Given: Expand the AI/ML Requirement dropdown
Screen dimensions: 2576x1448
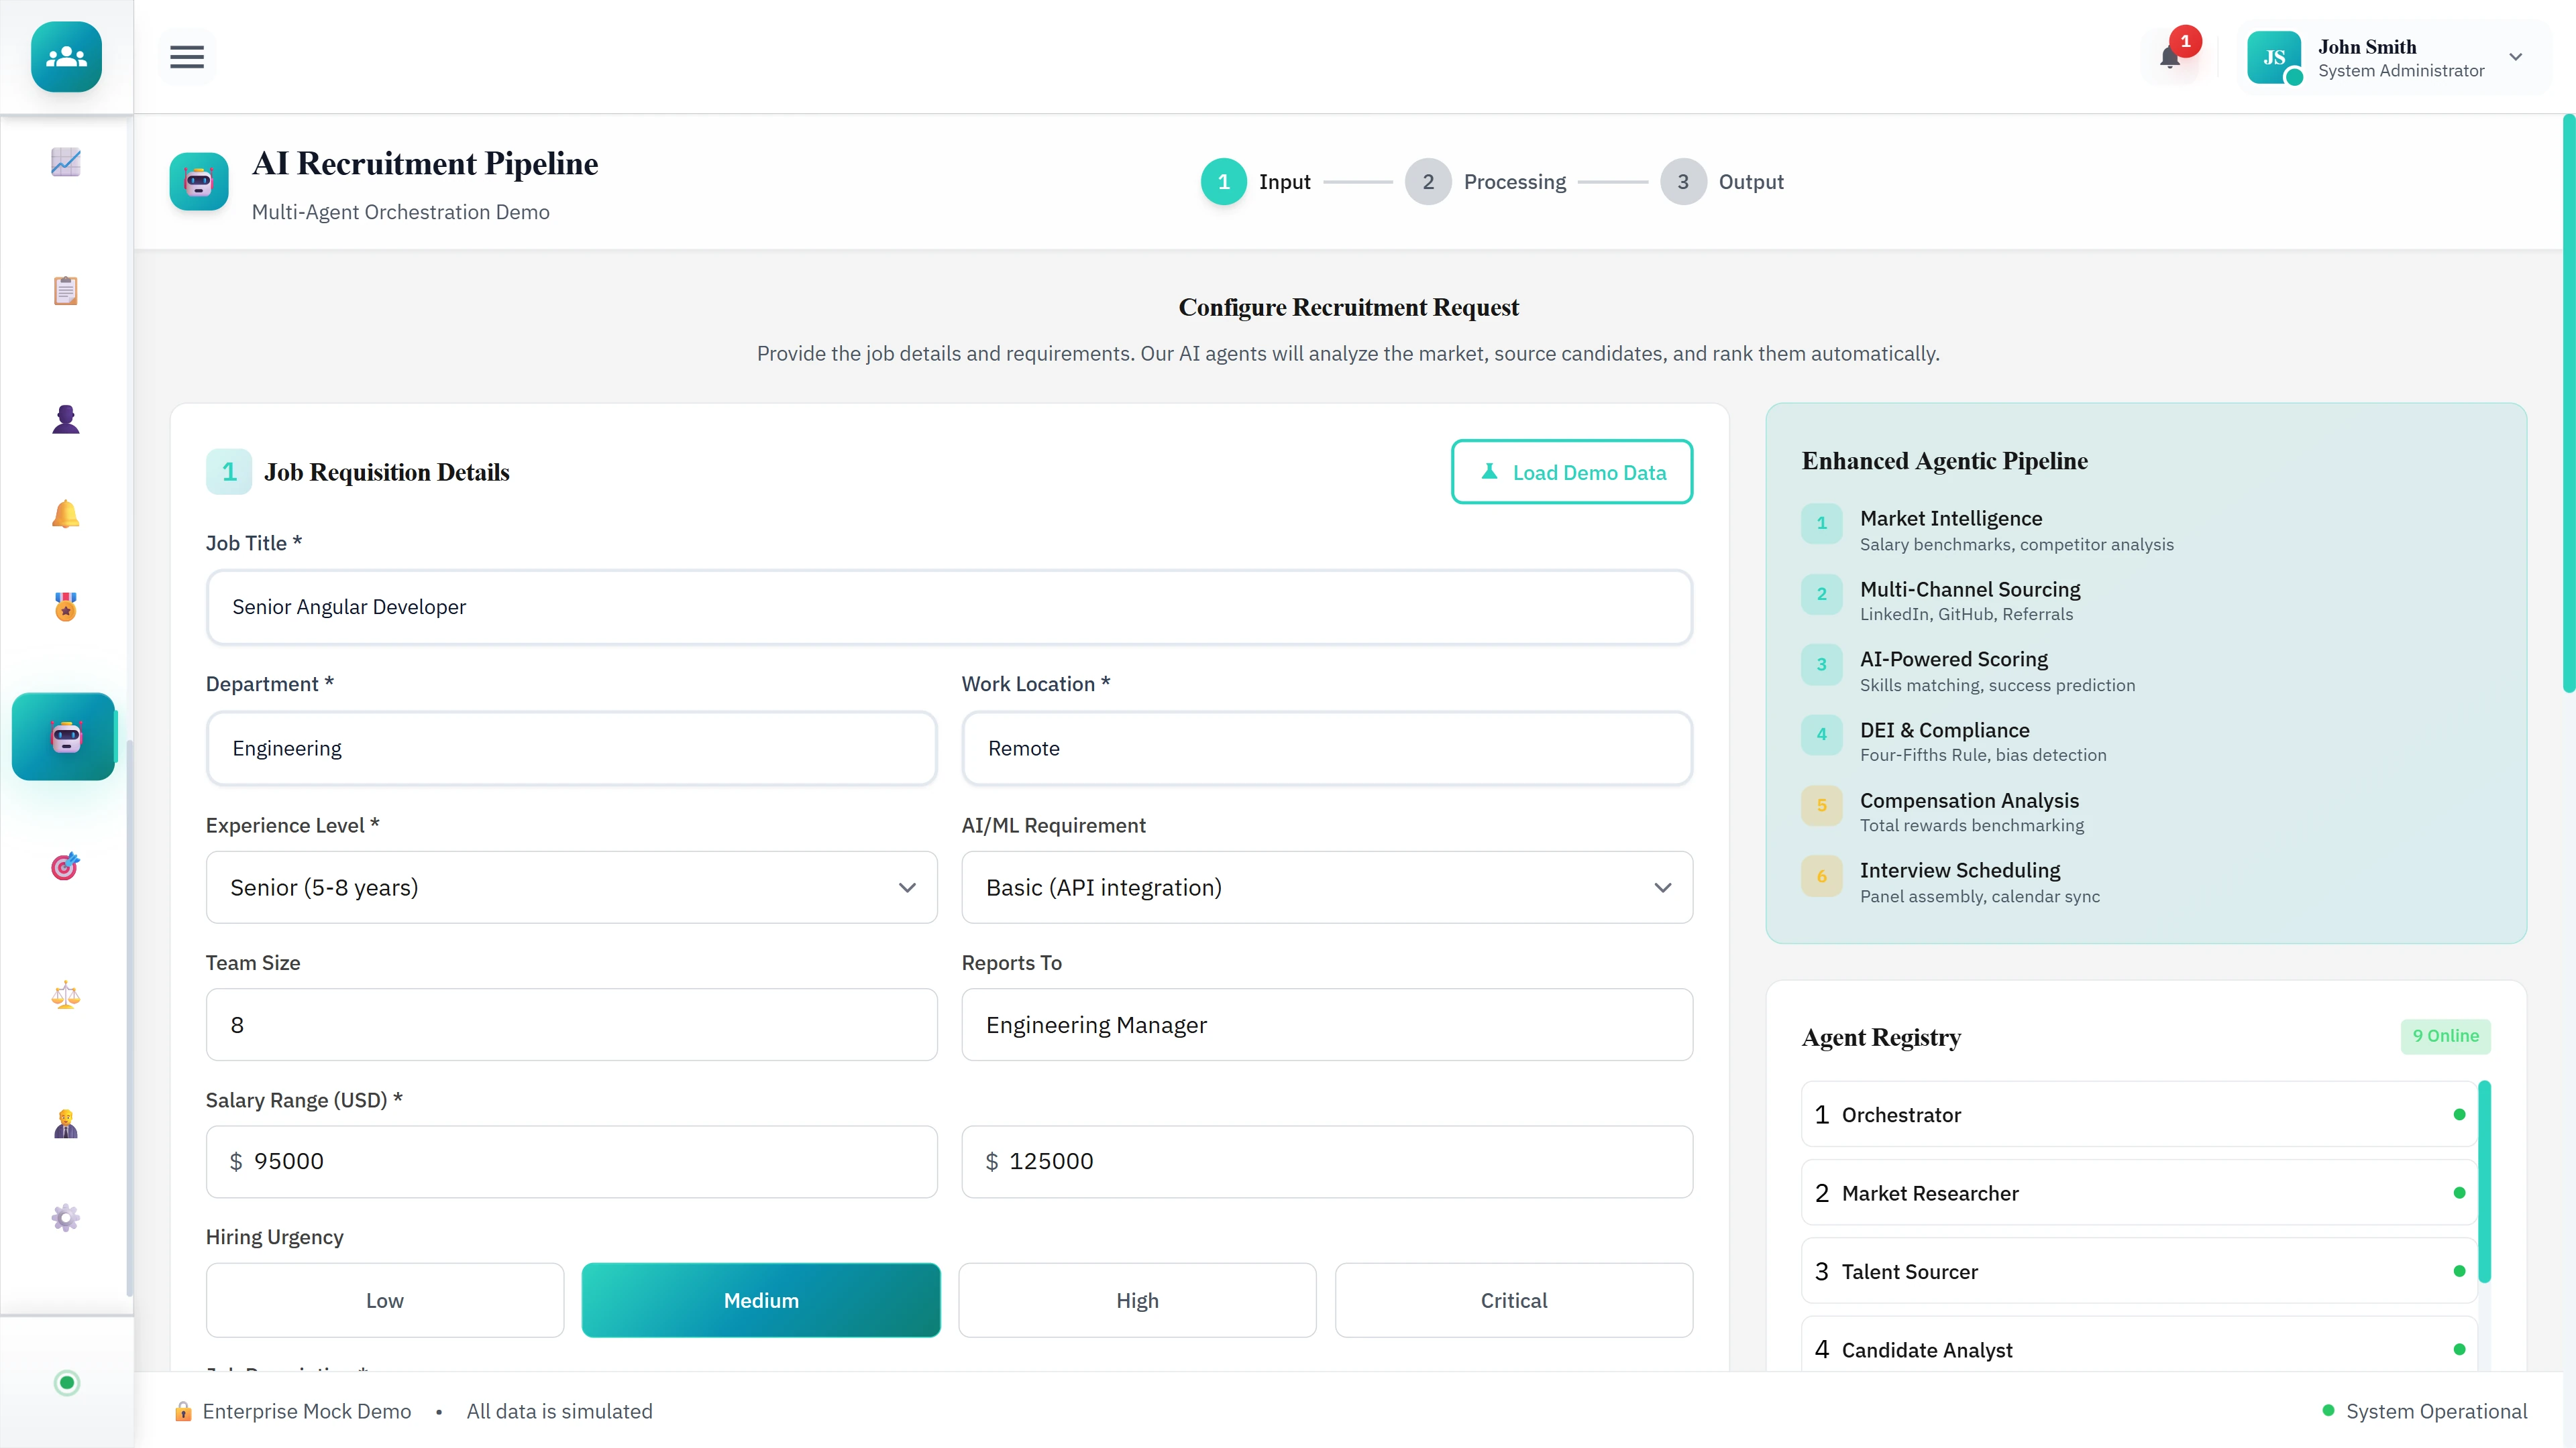Looking at the screenshot, I should (1326, 886).
